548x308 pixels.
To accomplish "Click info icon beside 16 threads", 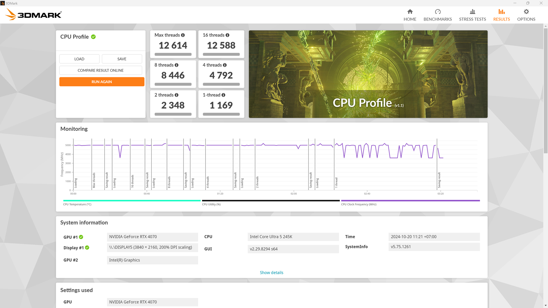I will coord(227,35).
